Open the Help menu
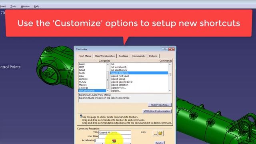Screen dimensions: 256x144 (37, 6)
